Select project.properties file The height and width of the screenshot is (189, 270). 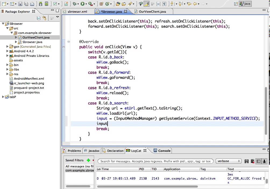[x=27, y=92]
